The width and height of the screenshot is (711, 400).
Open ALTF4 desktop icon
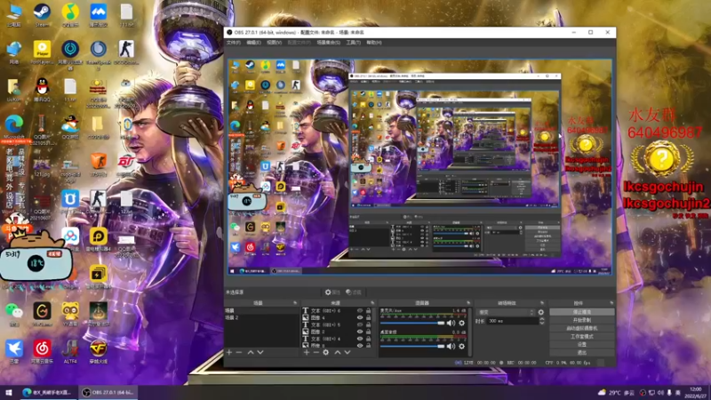(x=70, y=351)
